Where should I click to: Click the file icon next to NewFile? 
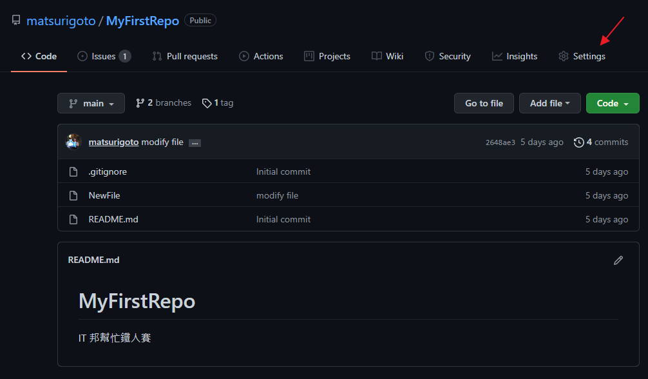pos(73,195)
